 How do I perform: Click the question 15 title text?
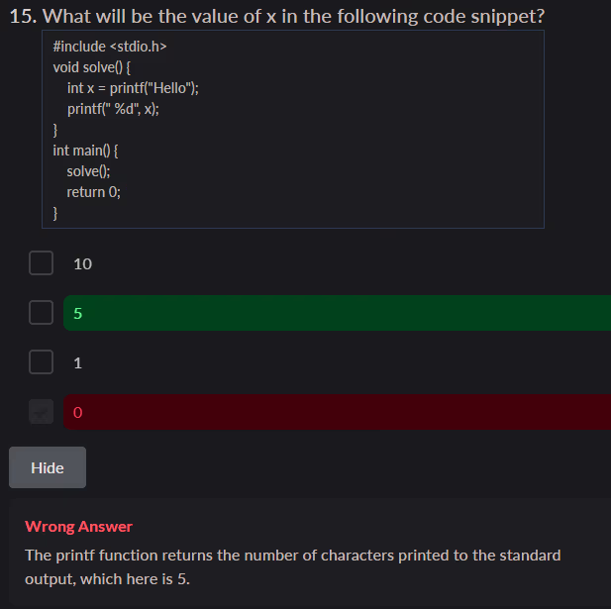coord(277,17)
